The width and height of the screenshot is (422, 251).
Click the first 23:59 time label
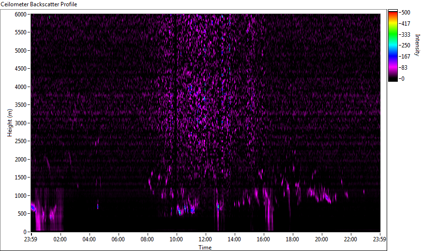click(x=31, y=239)
